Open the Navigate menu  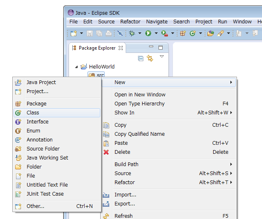click(x=157, y=22)
